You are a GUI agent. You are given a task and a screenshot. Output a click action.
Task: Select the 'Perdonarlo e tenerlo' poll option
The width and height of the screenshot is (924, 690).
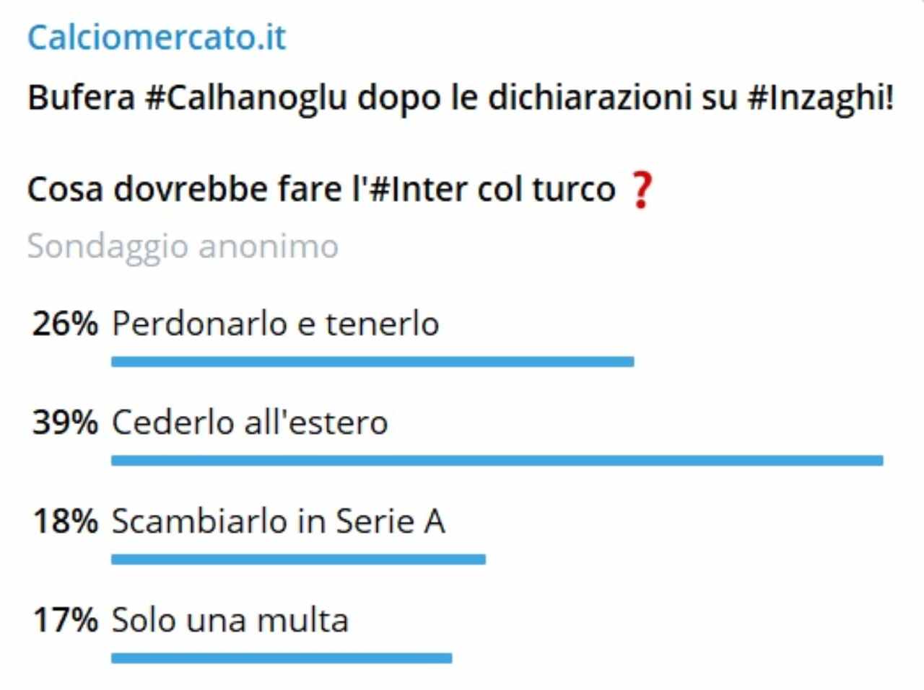275,323
